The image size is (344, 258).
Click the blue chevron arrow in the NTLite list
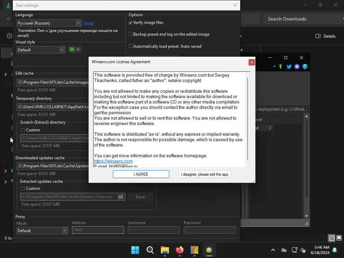click(x=270, y=128)
